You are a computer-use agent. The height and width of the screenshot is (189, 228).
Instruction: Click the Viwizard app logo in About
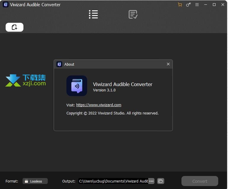77,86
